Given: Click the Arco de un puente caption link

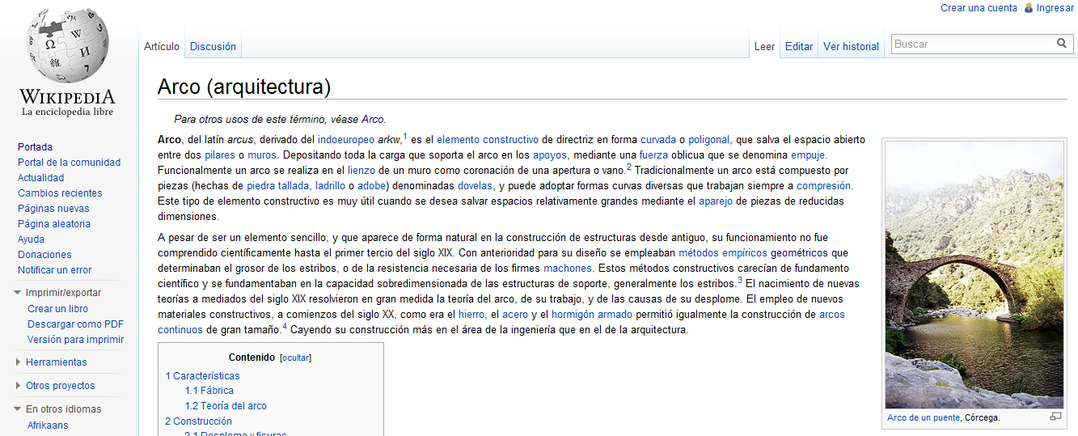Looking at the screenshot, I should click(924, 417).
